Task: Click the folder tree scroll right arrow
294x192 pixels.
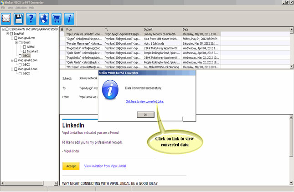Action: (x=56, y=183)
